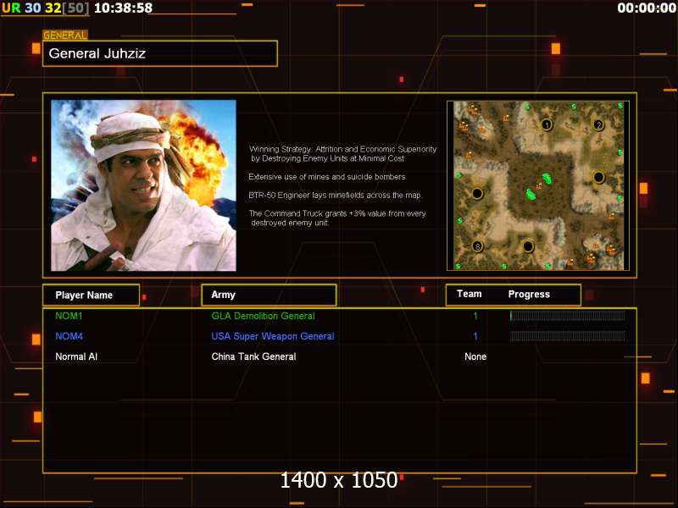Click NOM1's loading progress bar
The width and height of the screenshot is (678, 508).
[567, 316]
